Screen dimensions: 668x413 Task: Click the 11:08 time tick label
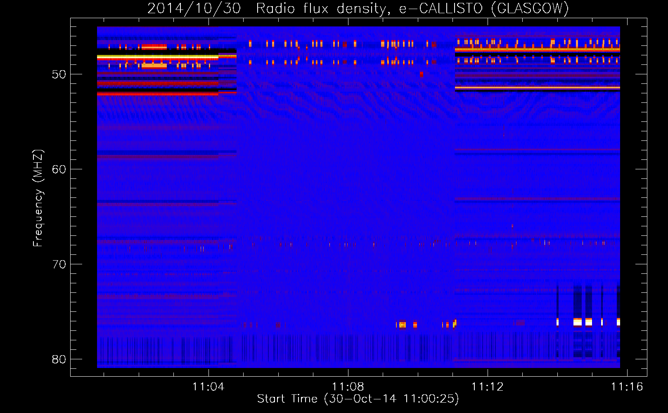point(348,387)
